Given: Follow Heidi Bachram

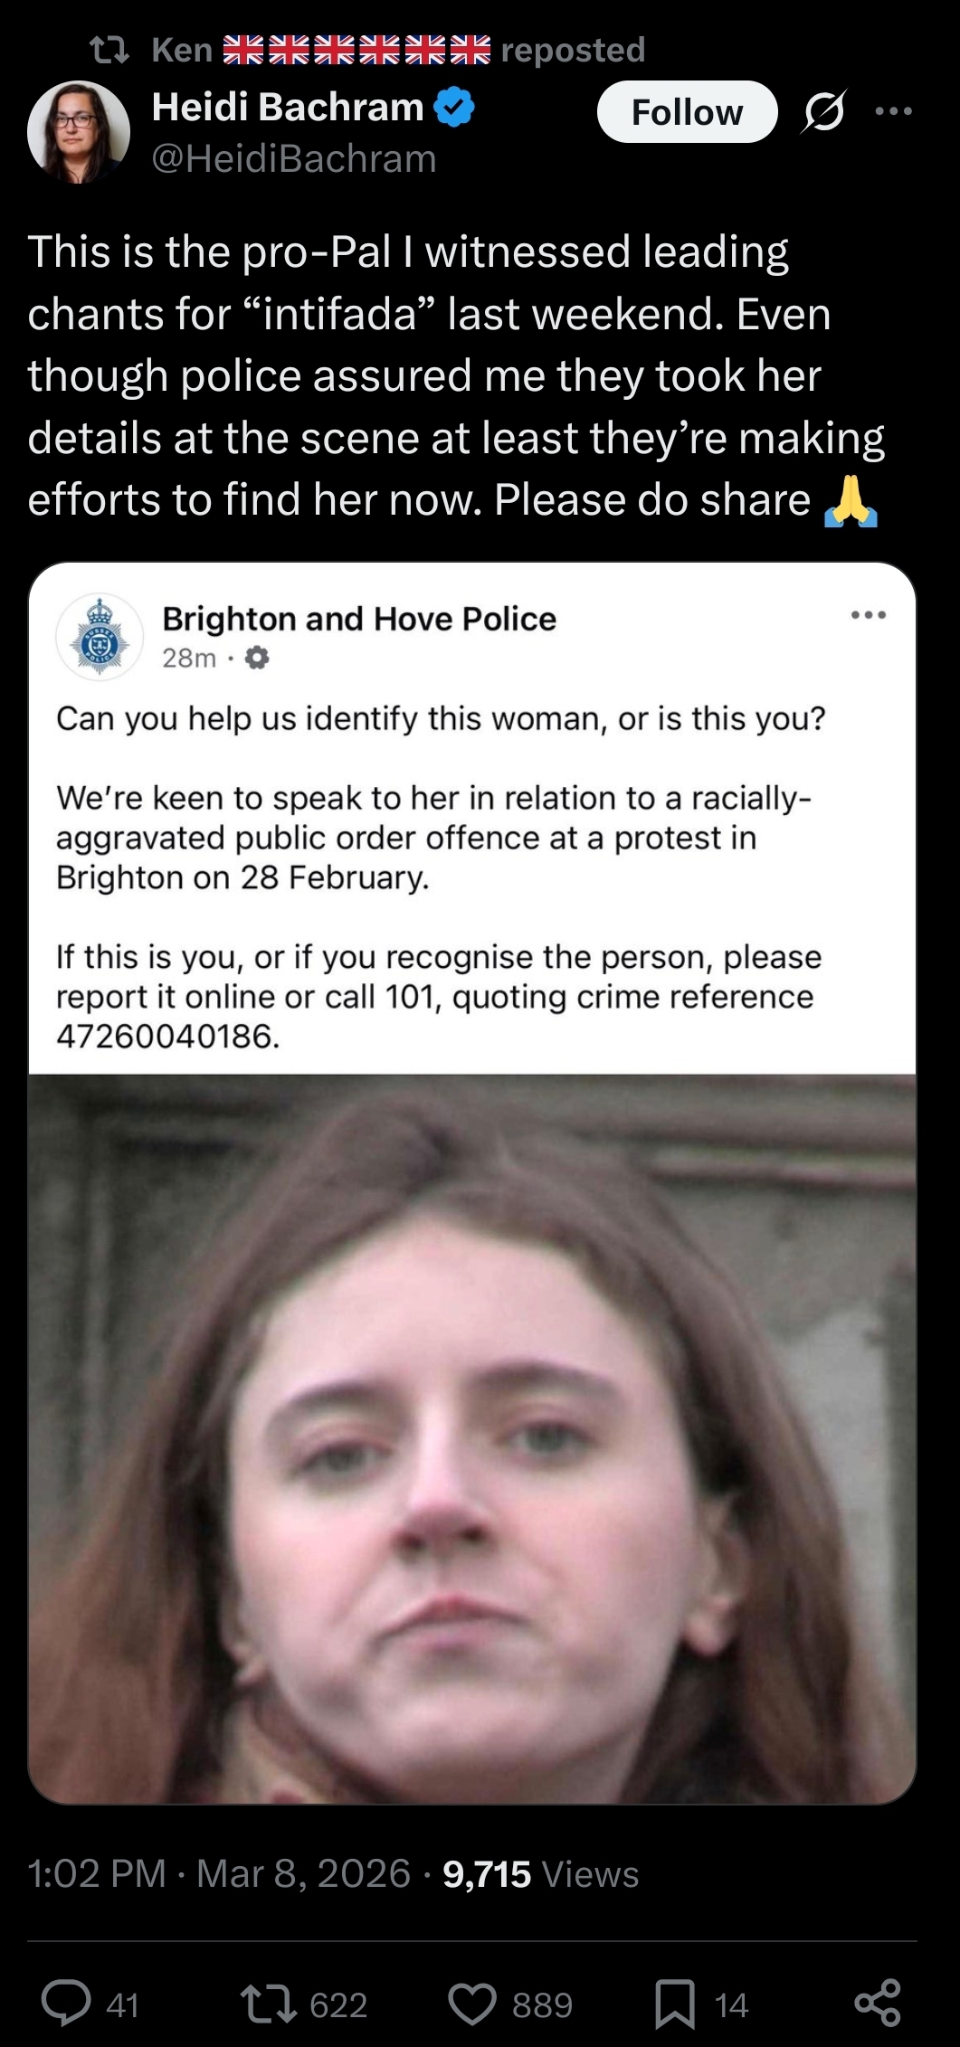Looking at the screenshot, I should [687, 112].
